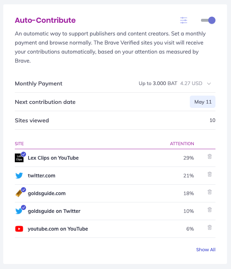Click the SITE column header
This screenshot has height=269, width=231.
(19, 144)
